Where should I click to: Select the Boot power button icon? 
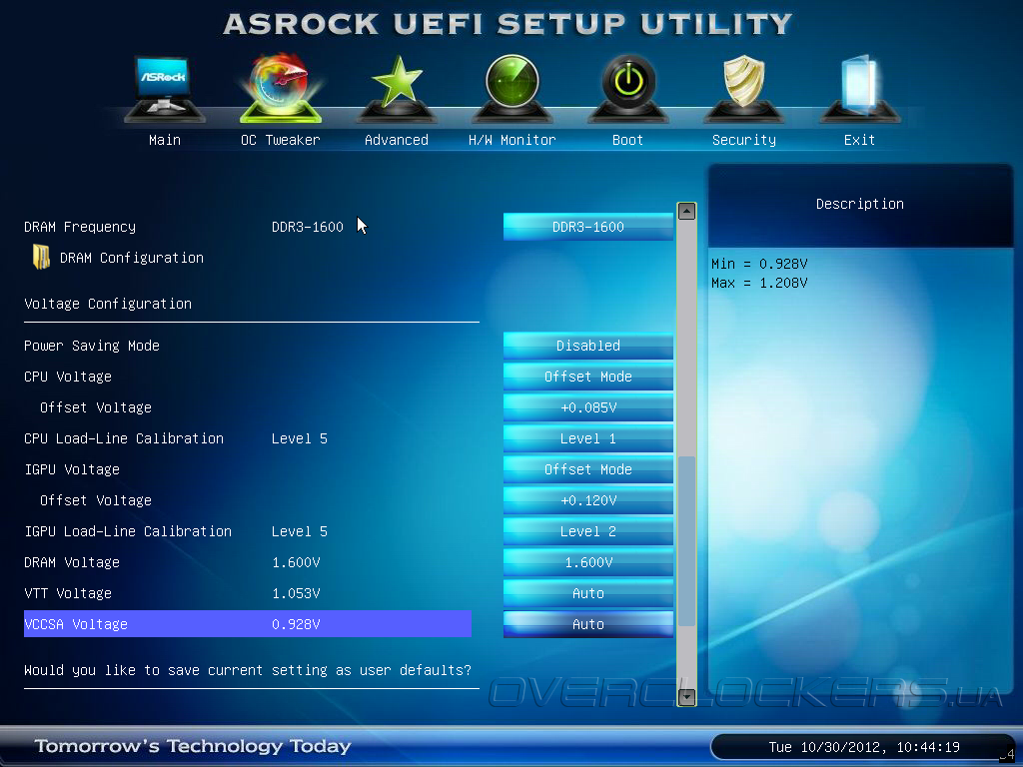pos(627,89)
